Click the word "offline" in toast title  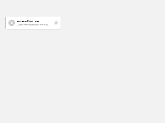(29, 21)
